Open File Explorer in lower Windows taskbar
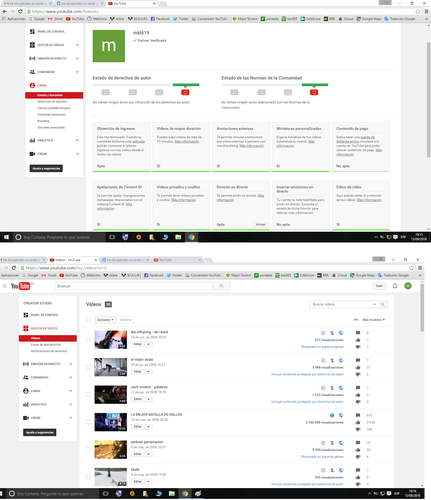 click(x=172, y=494)
